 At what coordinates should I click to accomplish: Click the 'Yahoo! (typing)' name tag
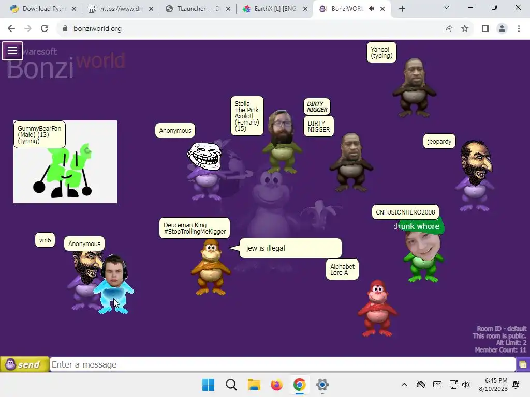(x=381, y=53)
